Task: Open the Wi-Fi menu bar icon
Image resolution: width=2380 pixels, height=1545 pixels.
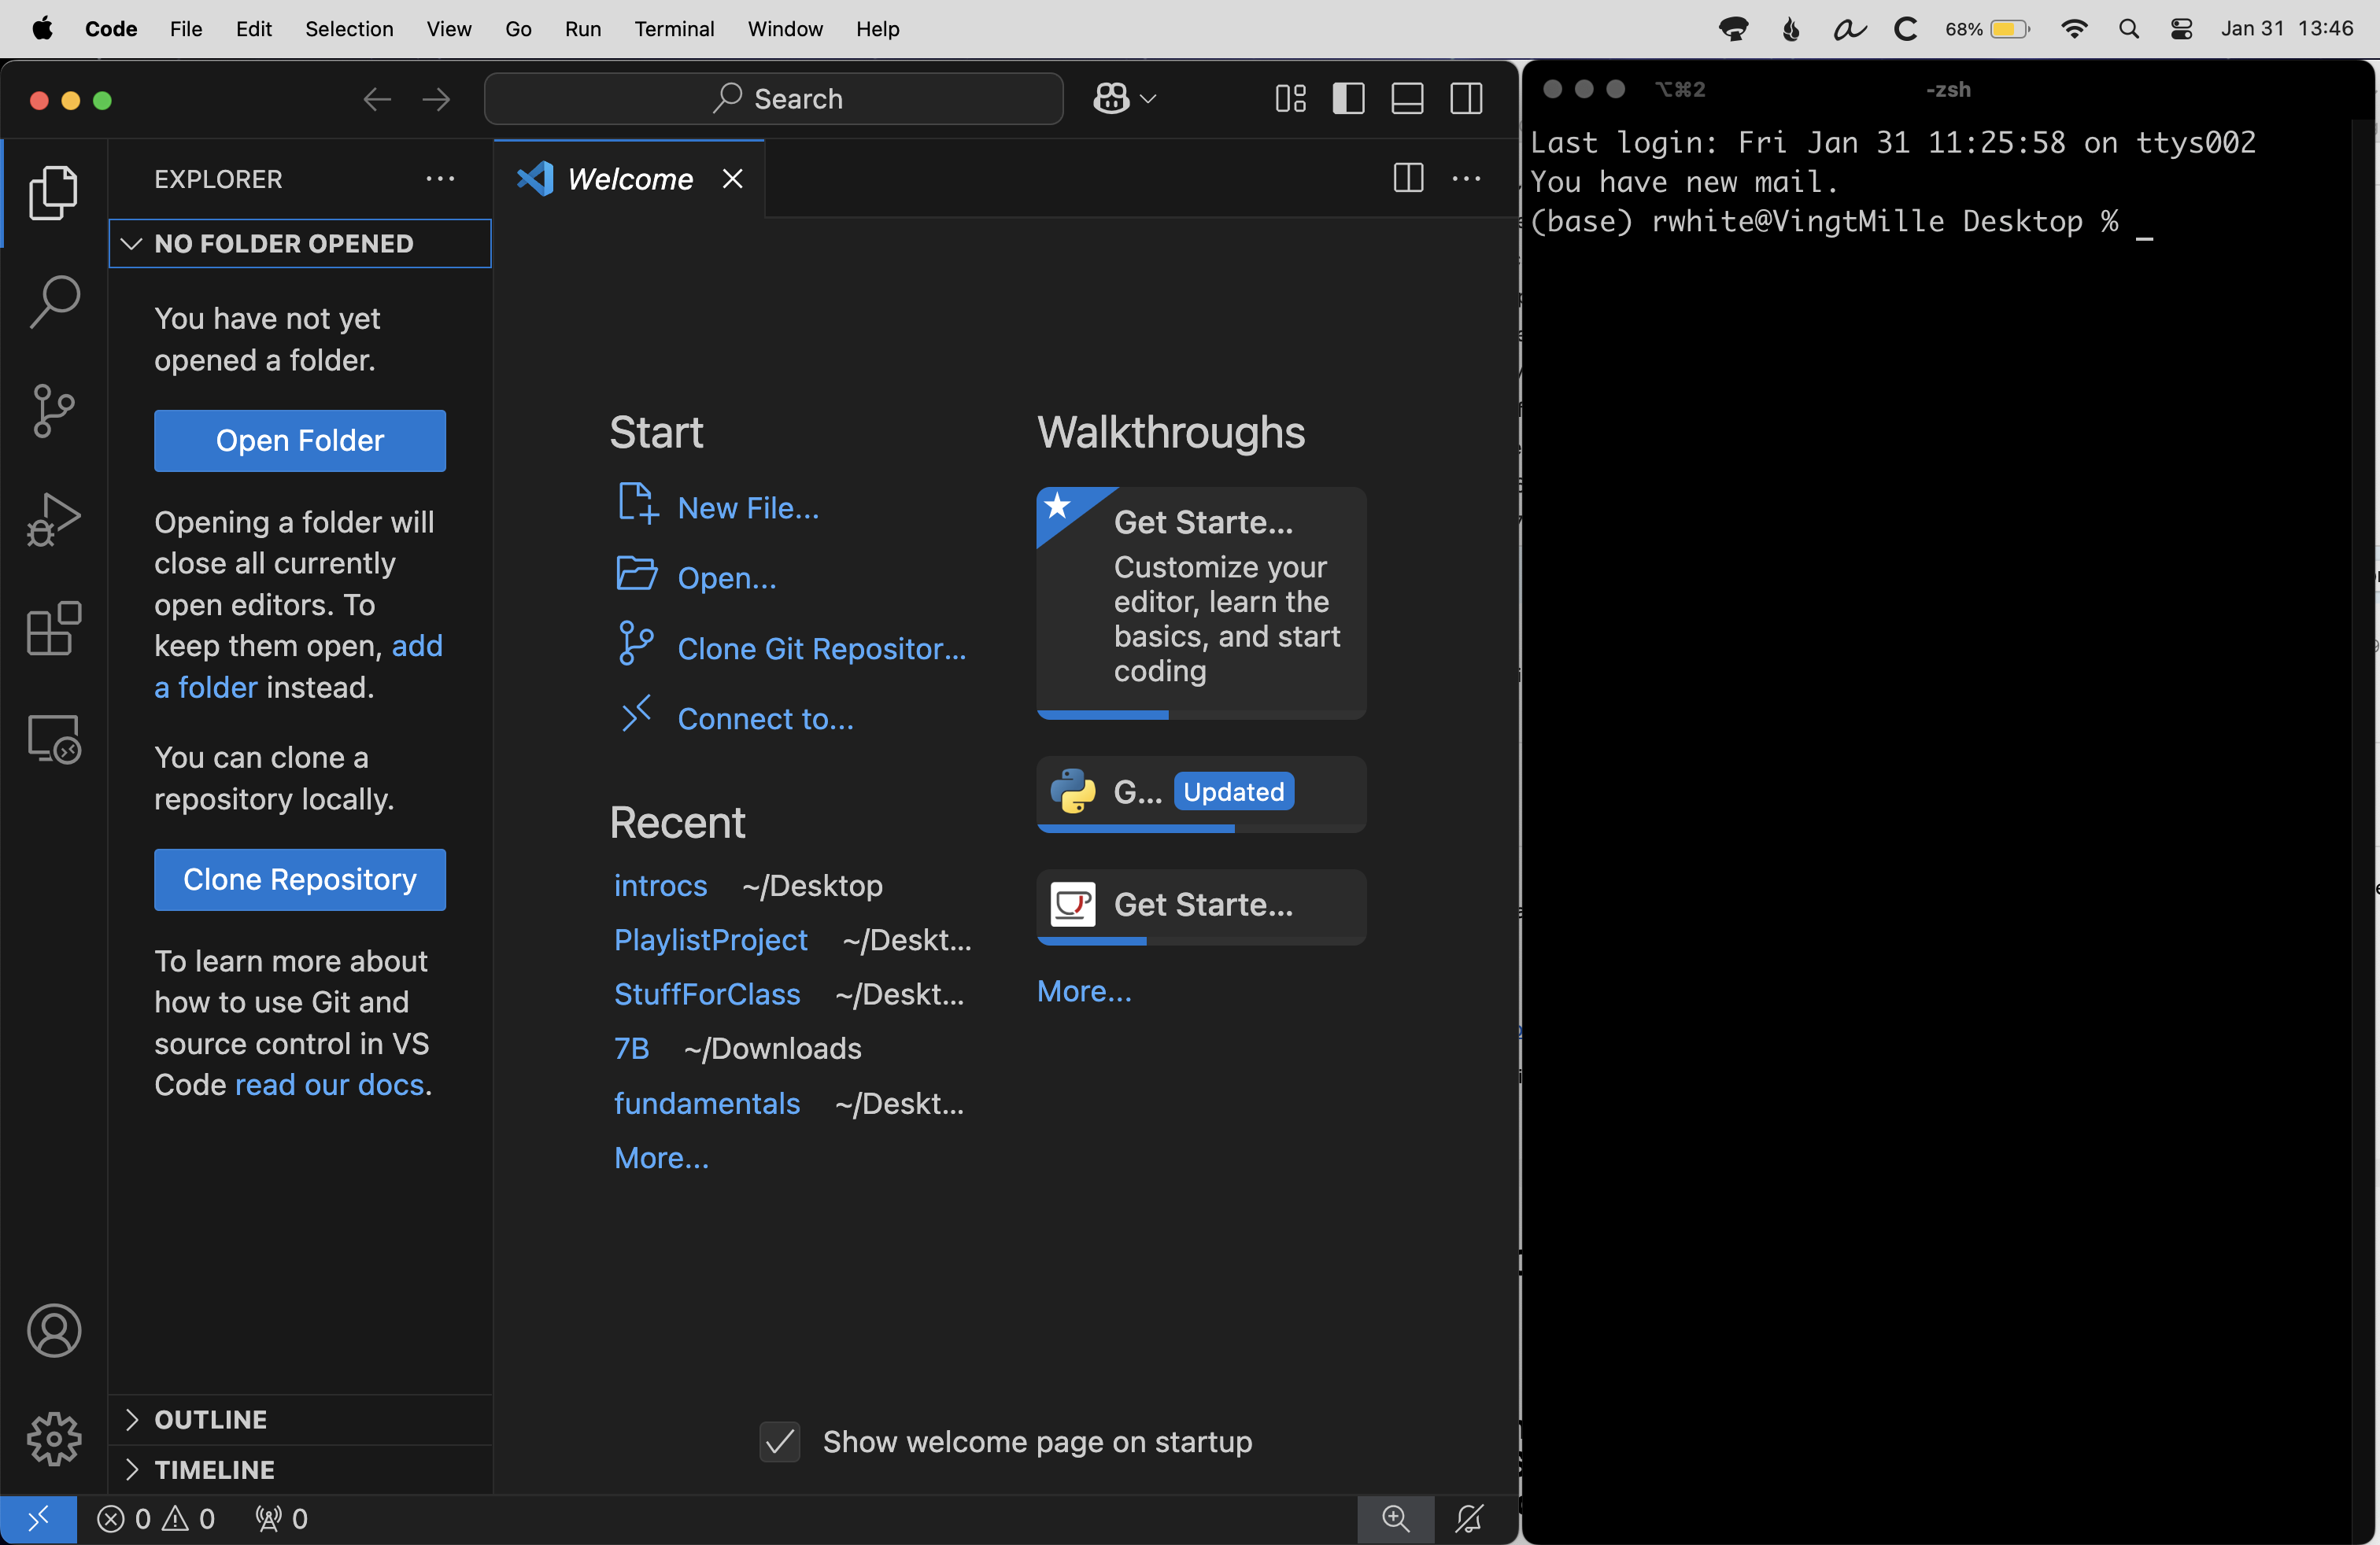Action: 2075,29
